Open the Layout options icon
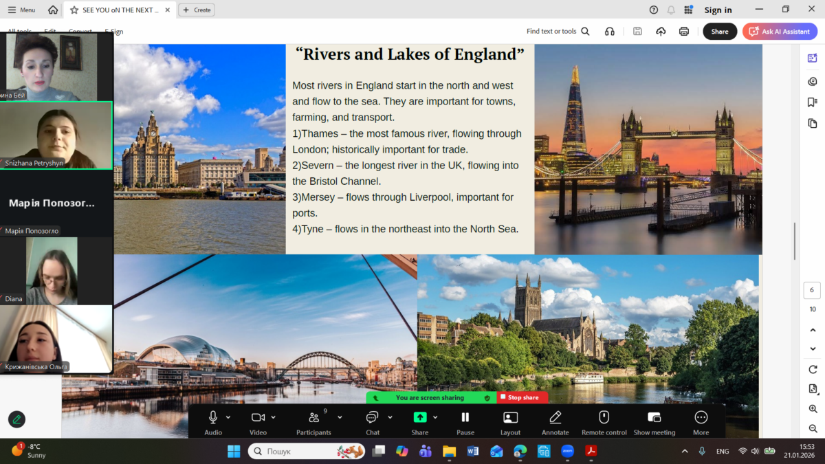 [x=510, y=417]
